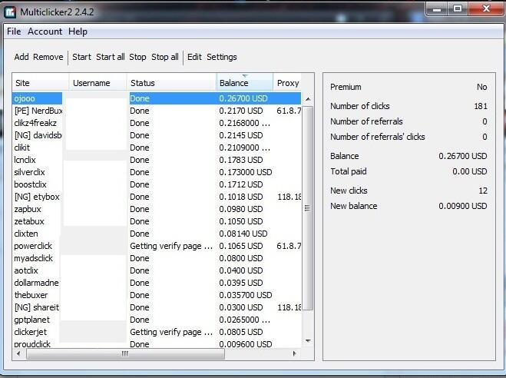Screen dimensions: 506x378
Task: Click powerclick's Getting verify page status
Action: click(x=171, y=246)
